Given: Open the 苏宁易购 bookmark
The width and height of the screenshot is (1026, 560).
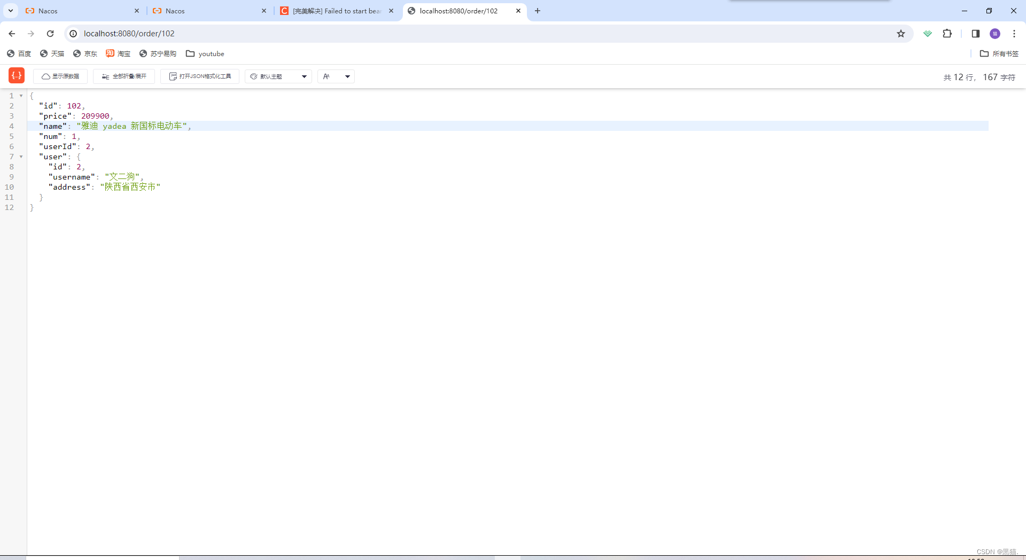Looking at the screenshot, I should point(158,53).
